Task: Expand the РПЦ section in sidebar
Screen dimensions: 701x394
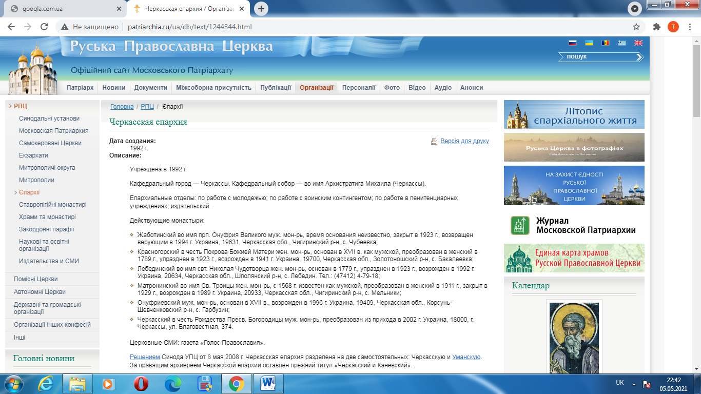Action: click(x=21, y=106)
